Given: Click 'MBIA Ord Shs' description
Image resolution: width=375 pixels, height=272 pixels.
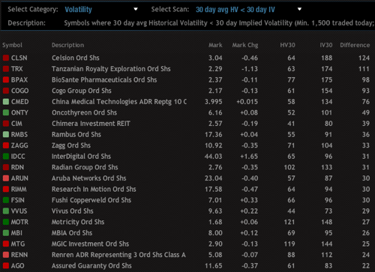Looking at the screenshot, I should coord(72,233).
